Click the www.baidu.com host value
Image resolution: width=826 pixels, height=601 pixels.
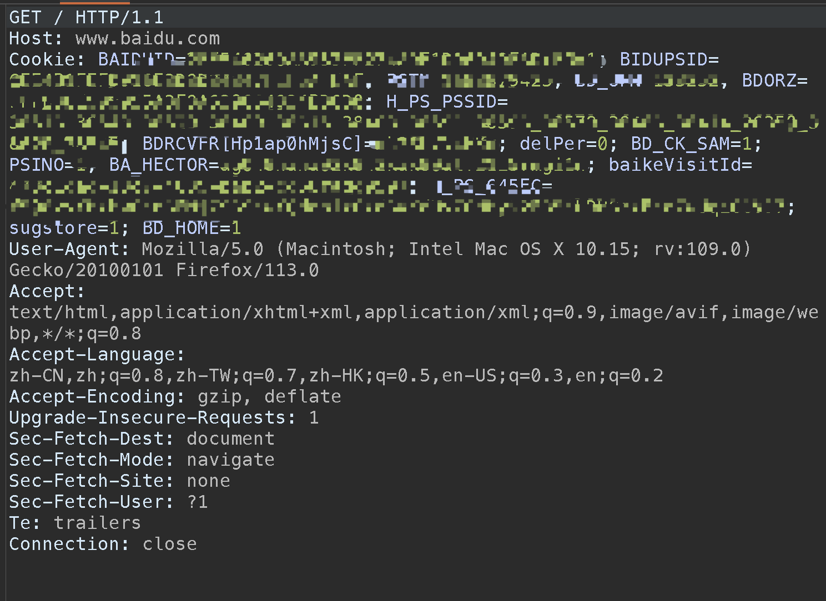148,38
